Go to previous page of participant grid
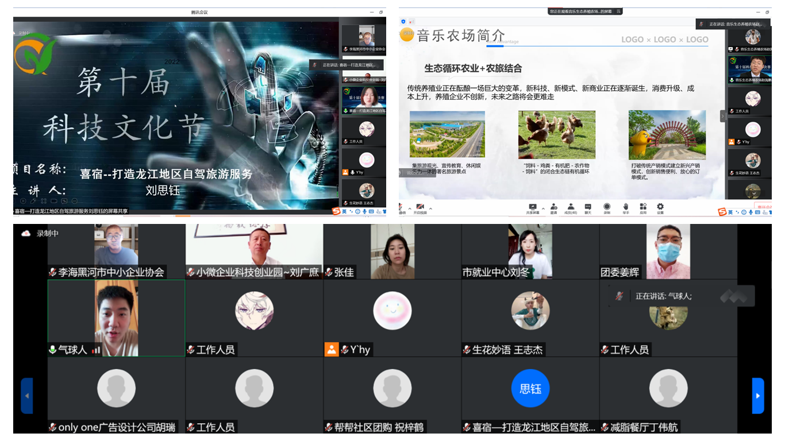 tap(27, 396)
